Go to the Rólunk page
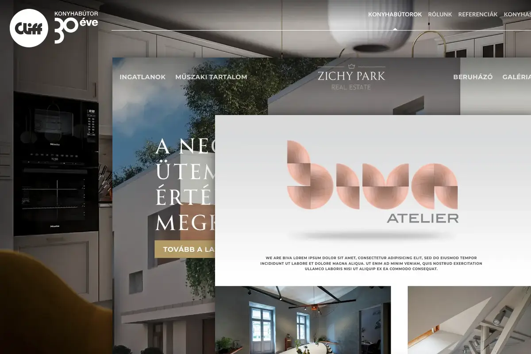 pos(440,14)
